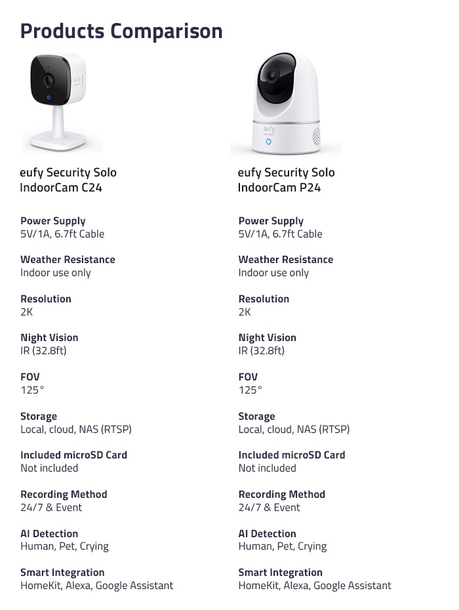Click the P24 Included microSD Card label
Screen dimensions: 459x610
[x=292, y=455]
